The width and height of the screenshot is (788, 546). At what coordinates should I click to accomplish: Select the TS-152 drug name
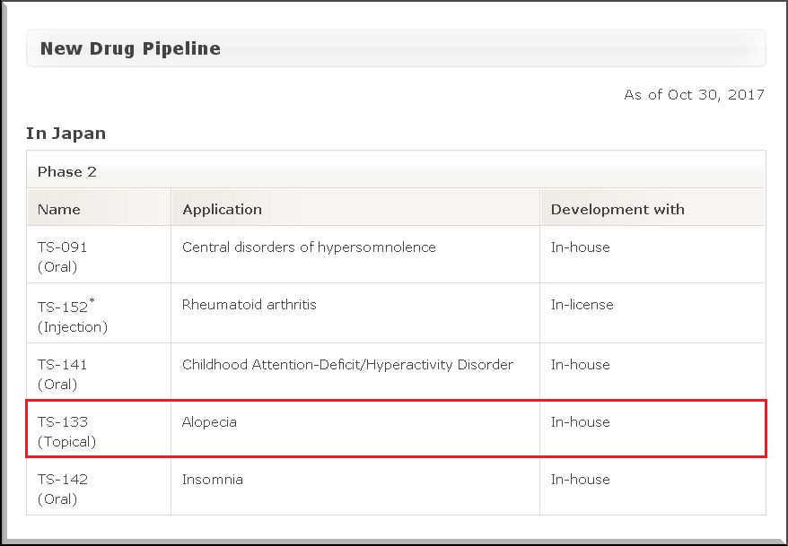(61, 307)
